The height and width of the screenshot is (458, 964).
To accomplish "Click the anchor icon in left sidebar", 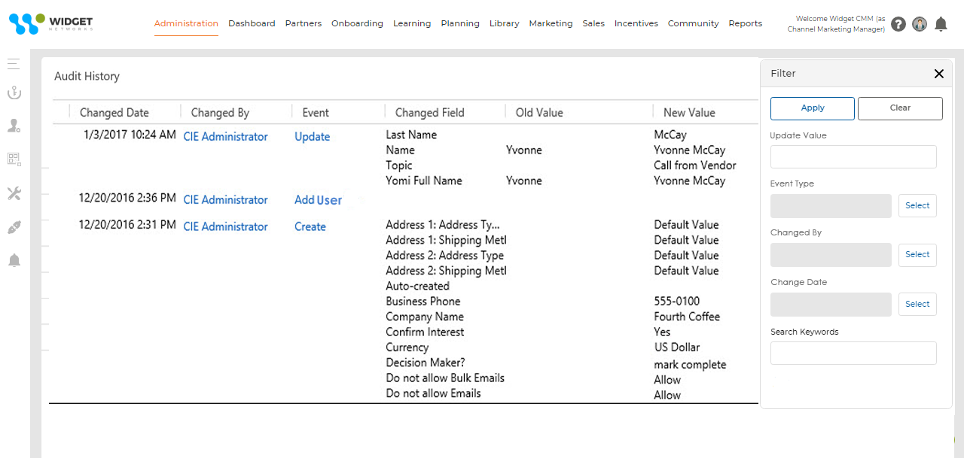I will pyautogui.click(x=14, y=93).
